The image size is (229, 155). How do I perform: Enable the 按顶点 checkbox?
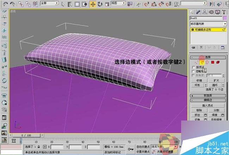pos(194,67)
